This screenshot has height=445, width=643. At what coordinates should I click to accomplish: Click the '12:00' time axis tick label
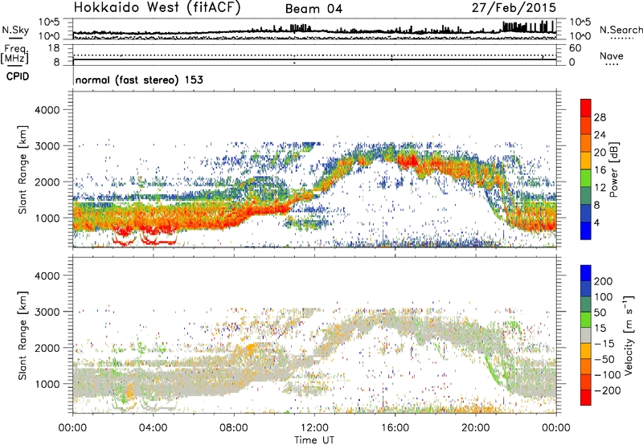pyautogui.click(x=314, y=427)
